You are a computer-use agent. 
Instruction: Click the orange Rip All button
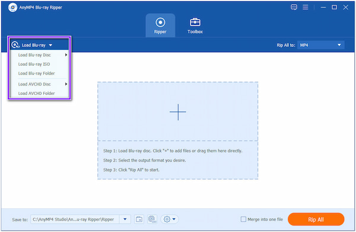[x=316, y=220]
